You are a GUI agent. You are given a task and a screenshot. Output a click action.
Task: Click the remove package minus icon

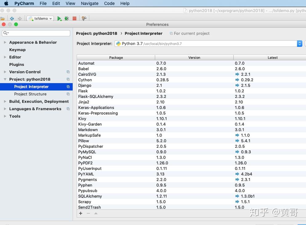click(88, 213)
